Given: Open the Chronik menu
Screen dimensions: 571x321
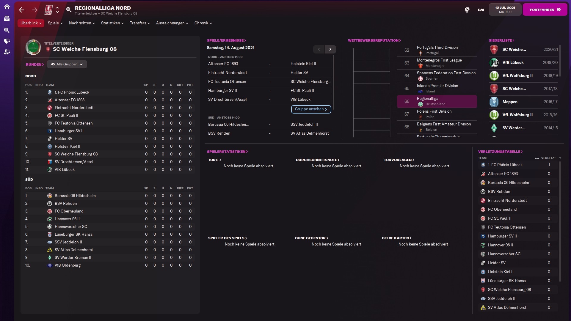Looking at the screenshot, I should tap(203, 23).
